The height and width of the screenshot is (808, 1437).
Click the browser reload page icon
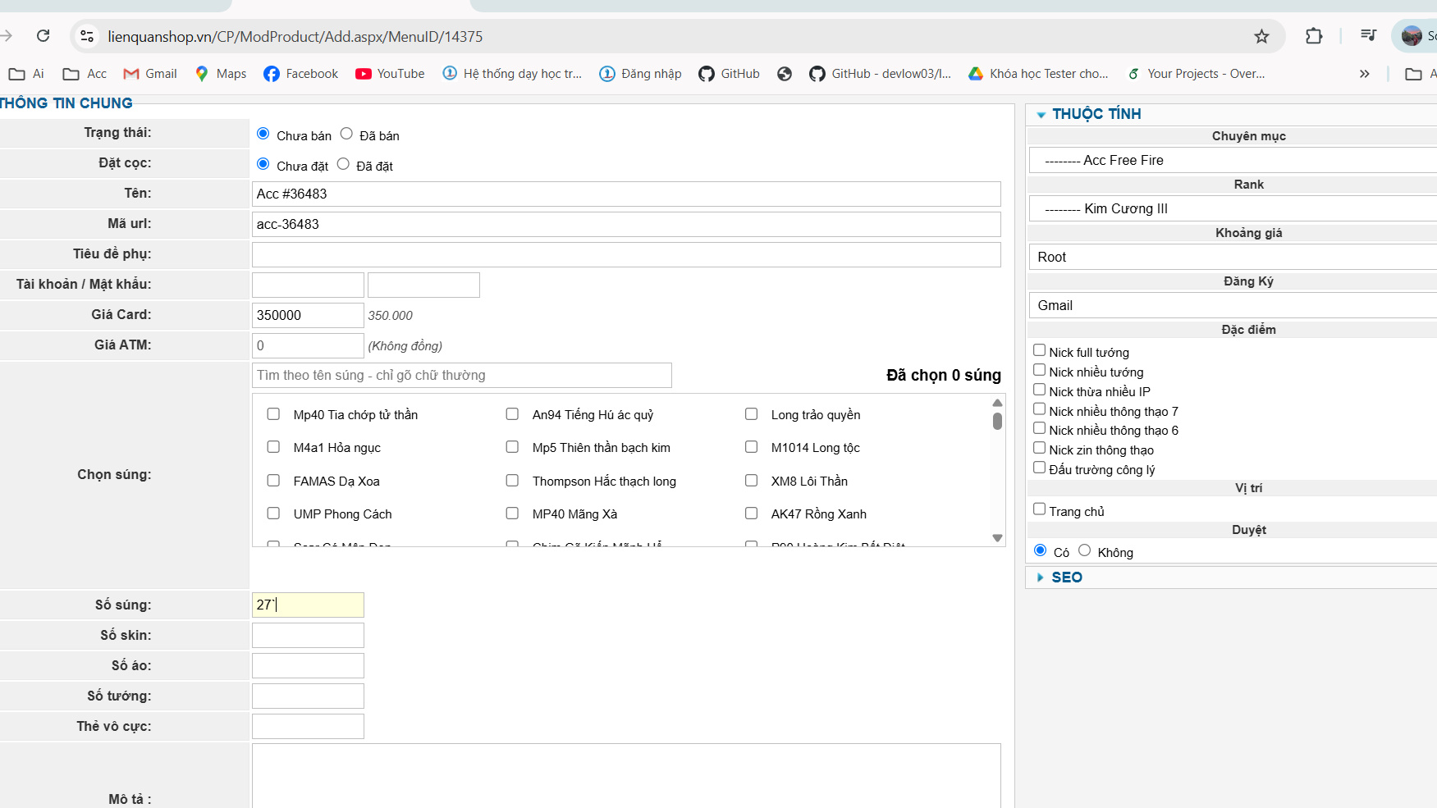click(x=43, y=36)
